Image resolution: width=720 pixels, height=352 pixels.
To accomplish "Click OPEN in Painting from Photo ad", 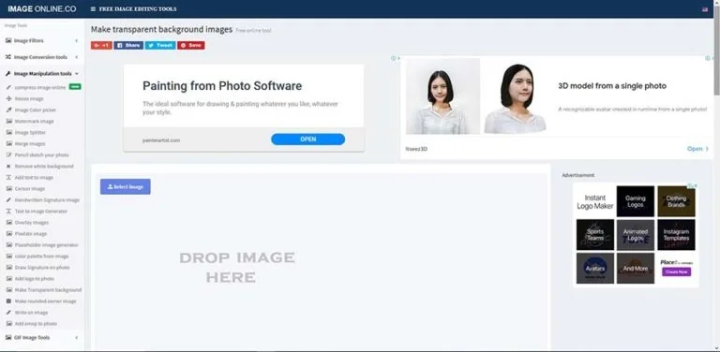I will (x=308, y=139).
